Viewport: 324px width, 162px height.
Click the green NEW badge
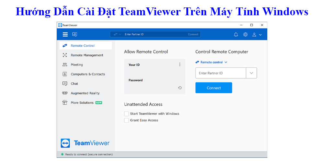98,103
